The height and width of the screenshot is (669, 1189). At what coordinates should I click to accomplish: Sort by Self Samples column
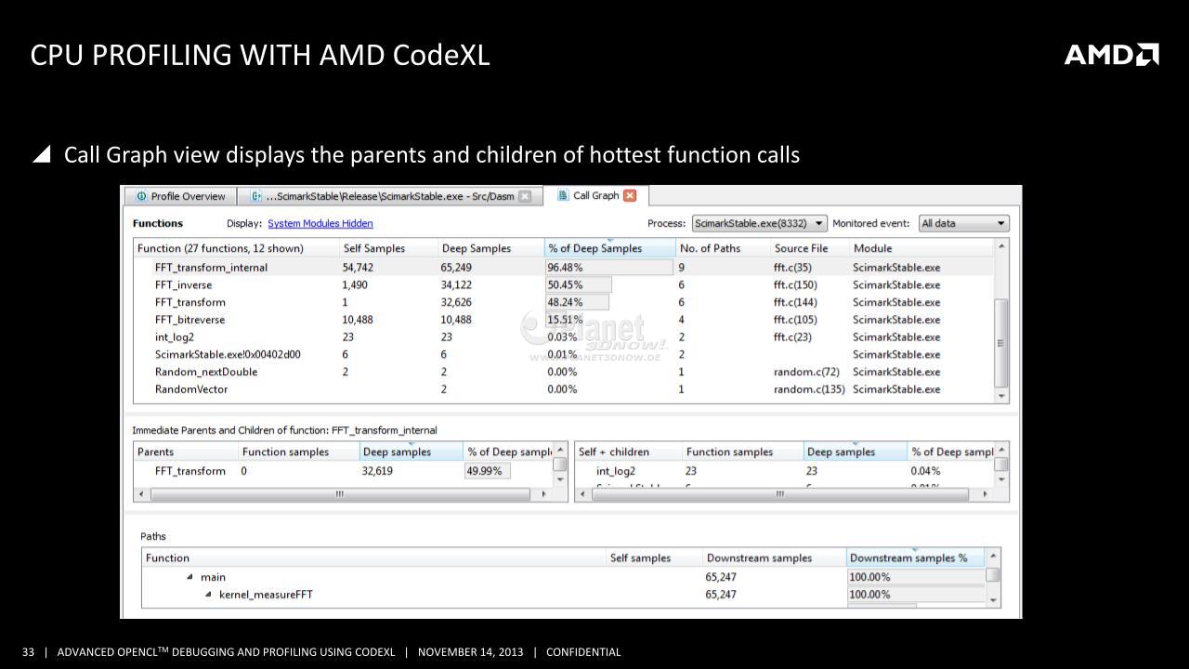388,248
